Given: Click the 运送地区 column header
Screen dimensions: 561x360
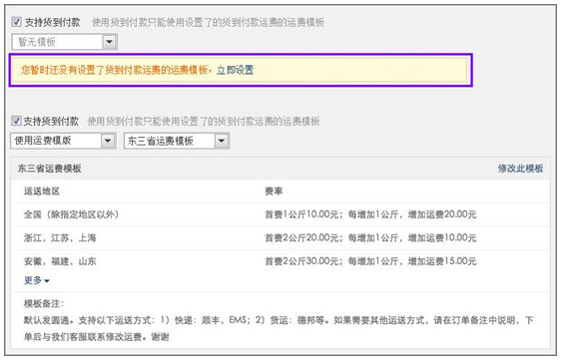Looking at the screenshot, I should click(42, 191).
